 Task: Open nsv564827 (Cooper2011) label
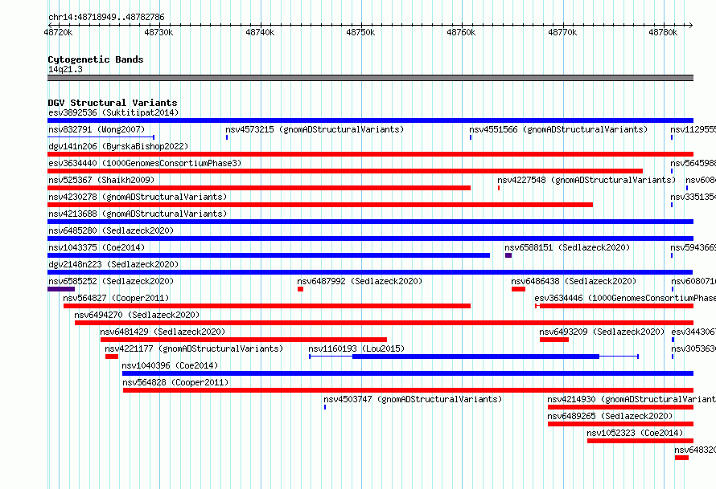click(116, 298)
